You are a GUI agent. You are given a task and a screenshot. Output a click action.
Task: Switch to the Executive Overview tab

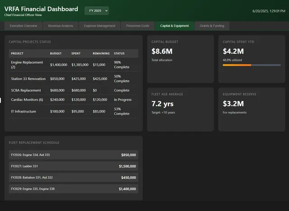click(x=23, y=26)
